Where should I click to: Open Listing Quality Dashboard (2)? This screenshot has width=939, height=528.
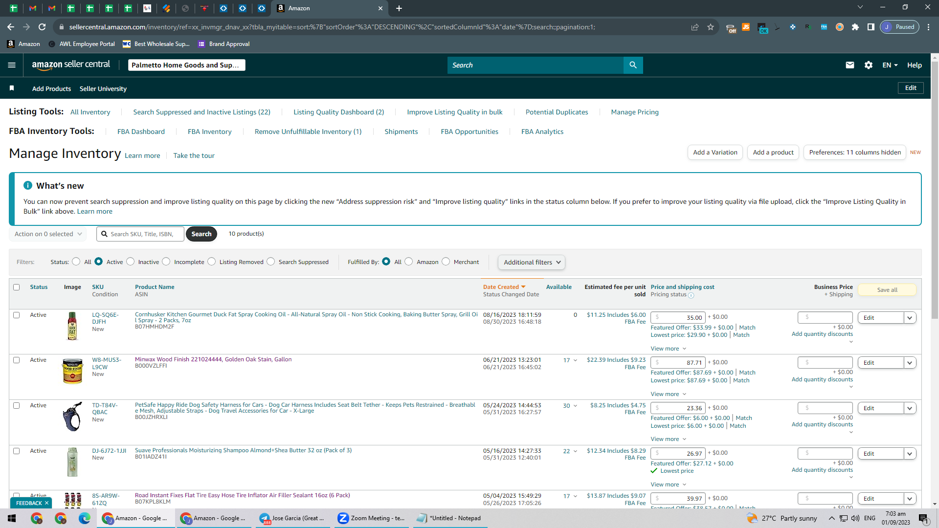tap(339, 112)
